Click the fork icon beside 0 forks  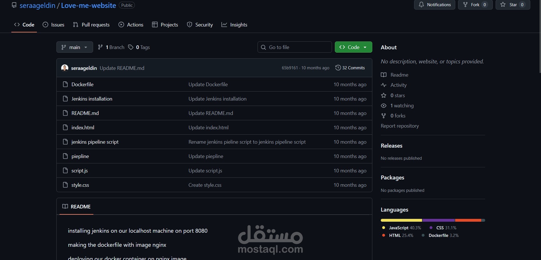384,116
